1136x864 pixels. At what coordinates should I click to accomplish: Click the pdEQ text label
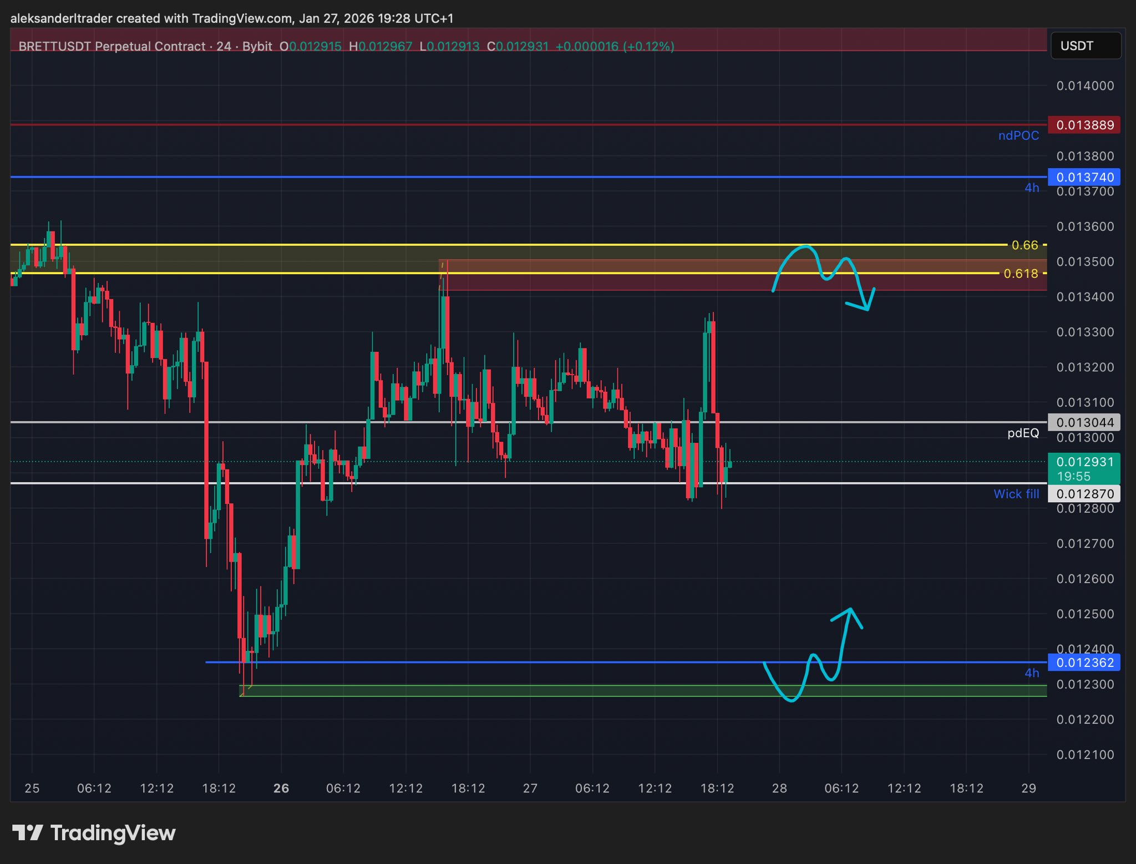(x=1023, y=433)
